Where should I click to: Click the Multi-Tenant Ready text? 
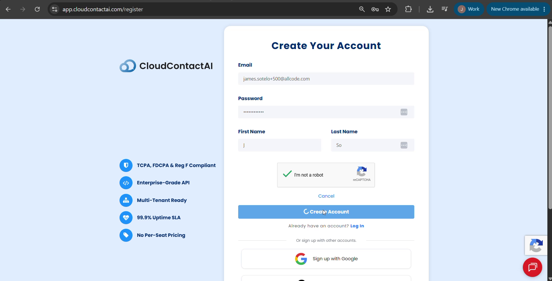[x=162, y=200]
